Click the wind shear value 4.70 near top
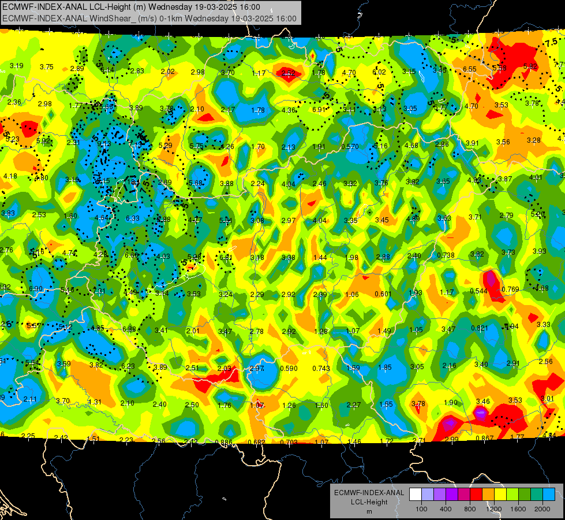This screenshot has height=520, width=565. coord(349,73)
